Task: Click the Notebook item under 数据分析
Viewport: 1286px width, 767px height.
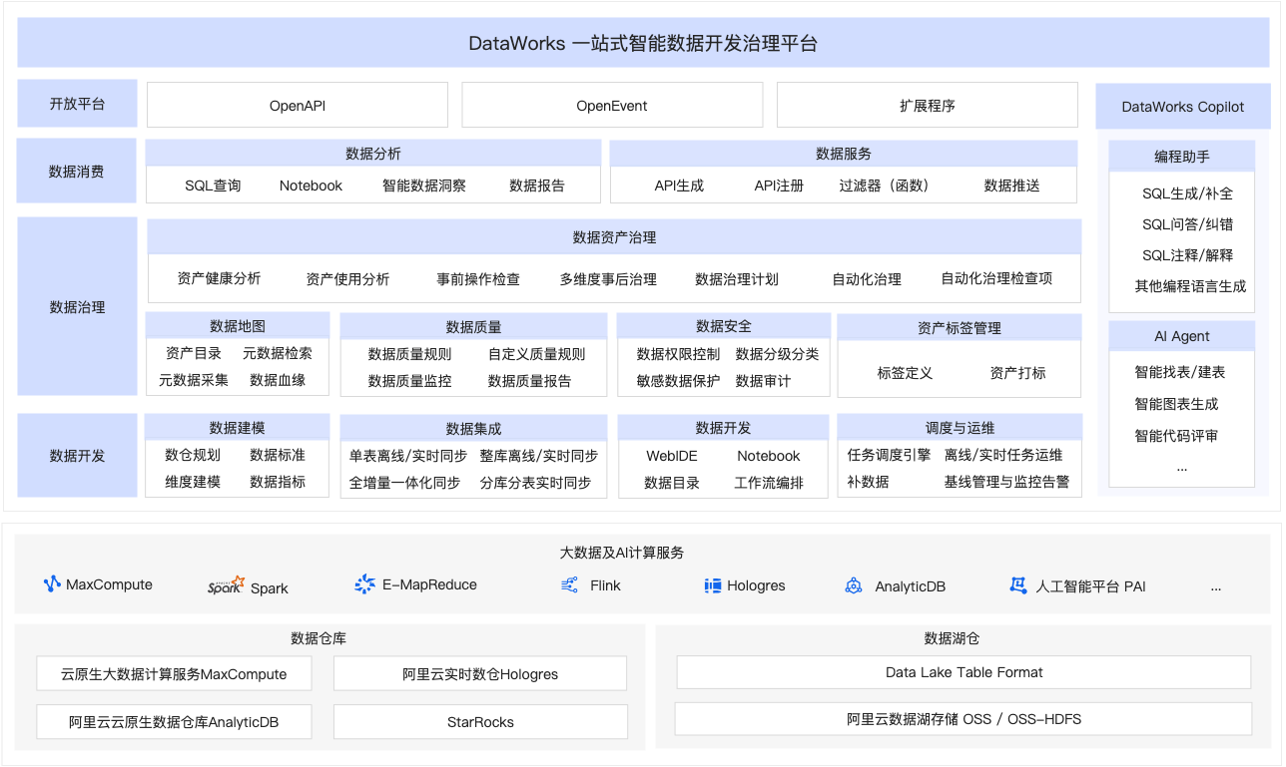Action: click(311, 186)
